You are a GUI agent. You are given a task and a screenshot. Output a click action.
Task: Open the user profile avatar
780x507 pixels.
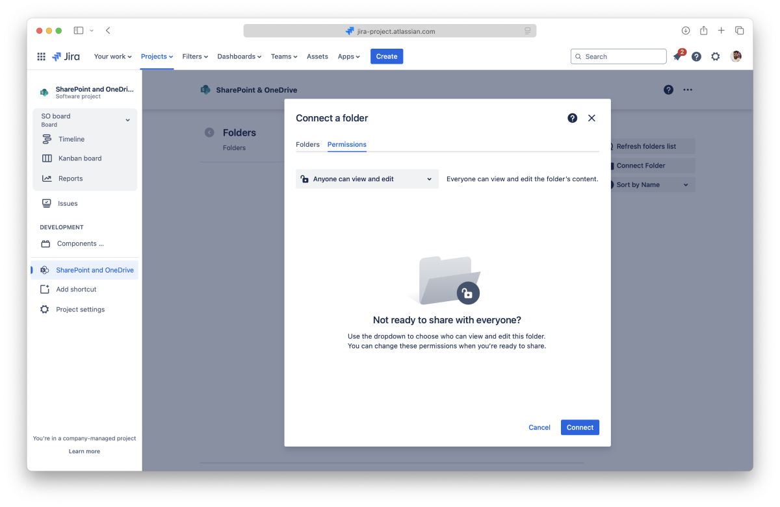click(736, 56)
